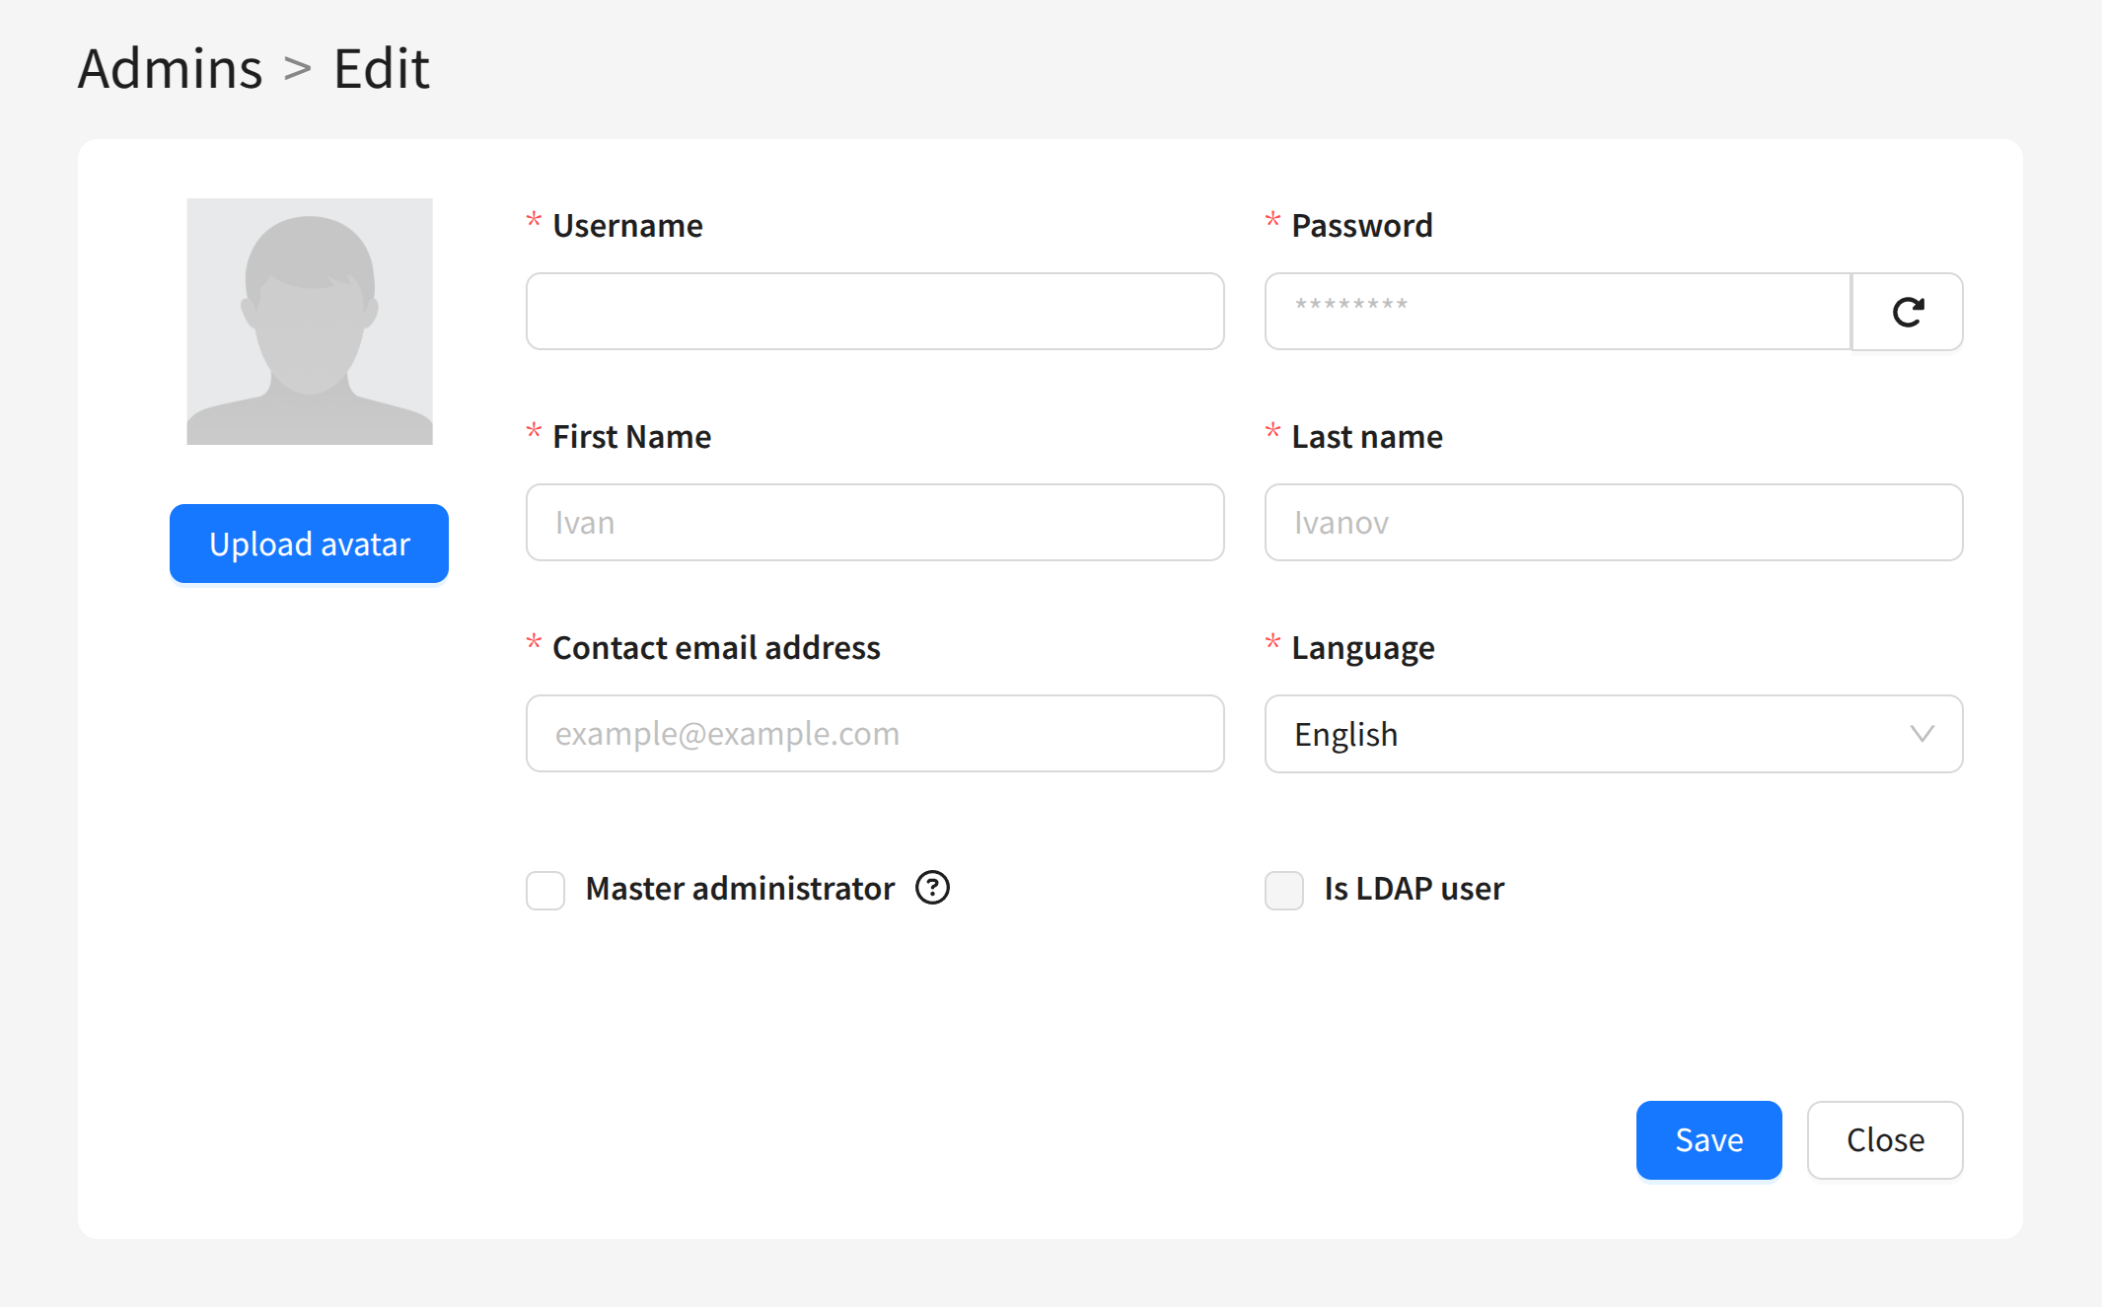Image resolution: width=2102 pixels, height=1307 pixels.
Task: Click the Master administrator help icon
Action: [x=932, y=888]
